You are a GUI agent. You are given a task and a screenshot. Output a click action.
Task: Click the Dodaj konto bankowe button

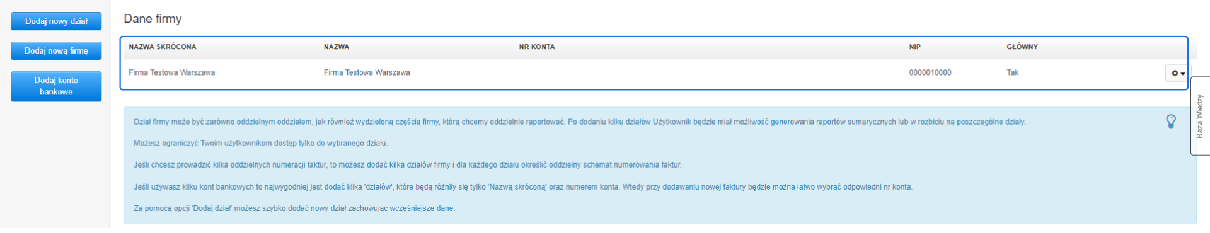pos(56,86)
